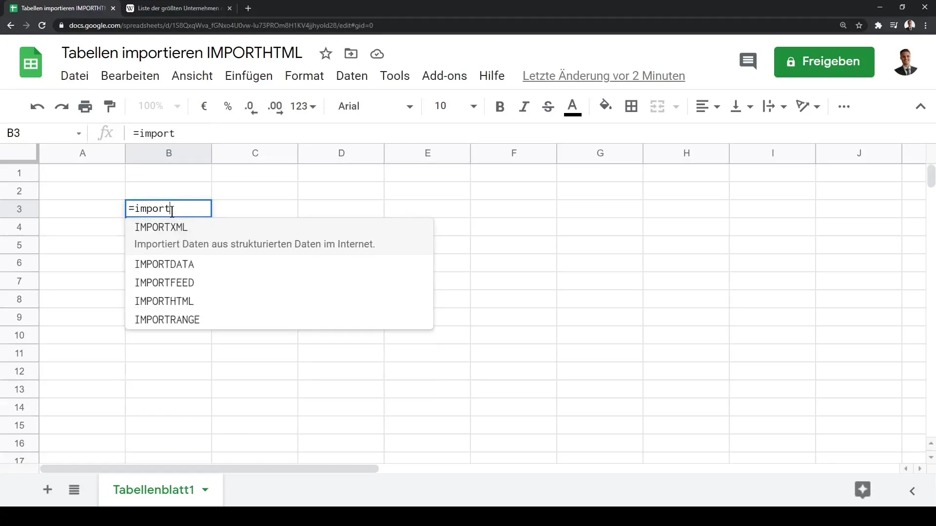Select the IMPORTDATA suggestion
Image resolution: width=936 pixels, height=526 pixels.
tap(279, 264)
